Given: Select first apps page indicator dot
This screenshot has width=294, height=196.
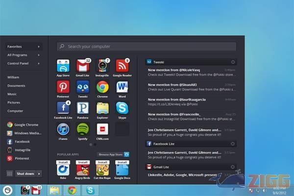Looking at the screenshot, I should (91, 145).
